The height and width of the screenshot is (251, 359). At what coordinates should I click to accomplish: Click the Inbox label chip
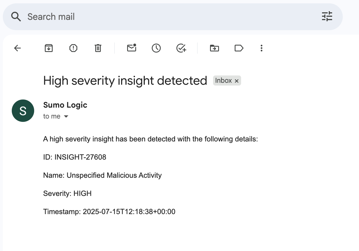tap(223, 80)
